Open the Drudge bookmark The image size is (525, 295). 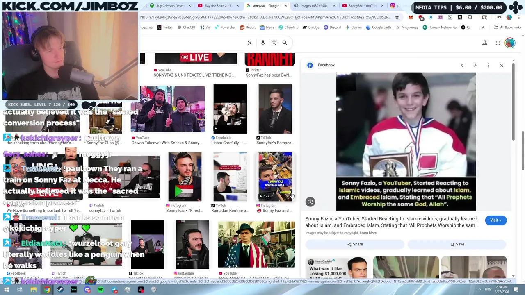[311, 27]
